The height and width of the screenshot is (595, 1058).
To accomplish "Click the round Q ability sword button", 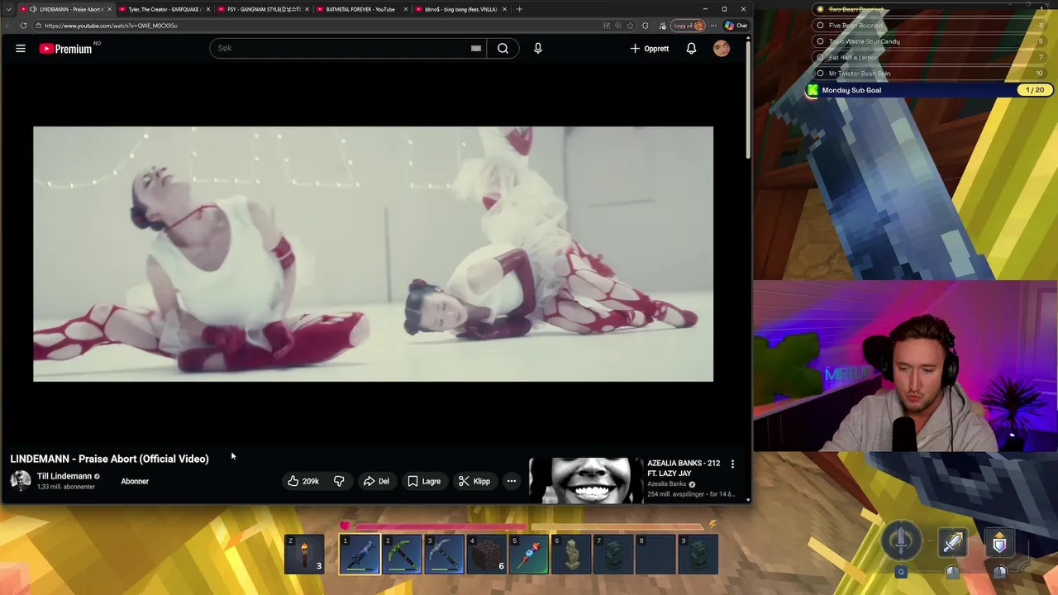I will click(x=902, y=541).
